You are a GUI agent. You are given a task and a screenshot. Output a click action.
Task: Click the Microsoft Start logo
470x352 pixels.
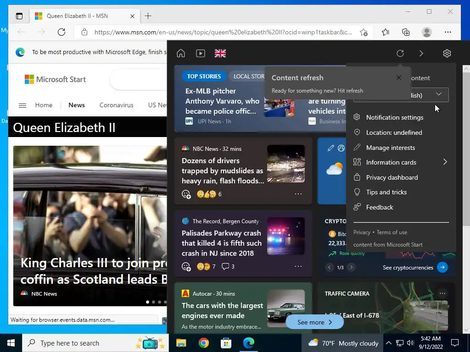tap(55, 79)
